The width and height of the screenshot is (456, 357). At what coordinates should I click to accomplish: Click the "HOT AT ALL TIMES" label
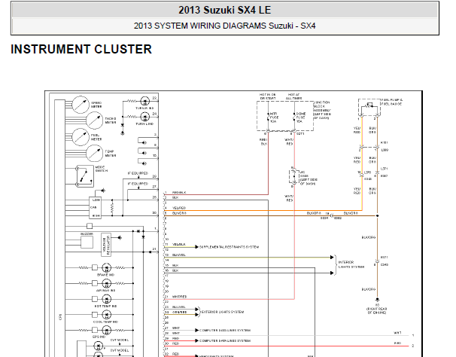pyautogui.click(x=293, y=96)
